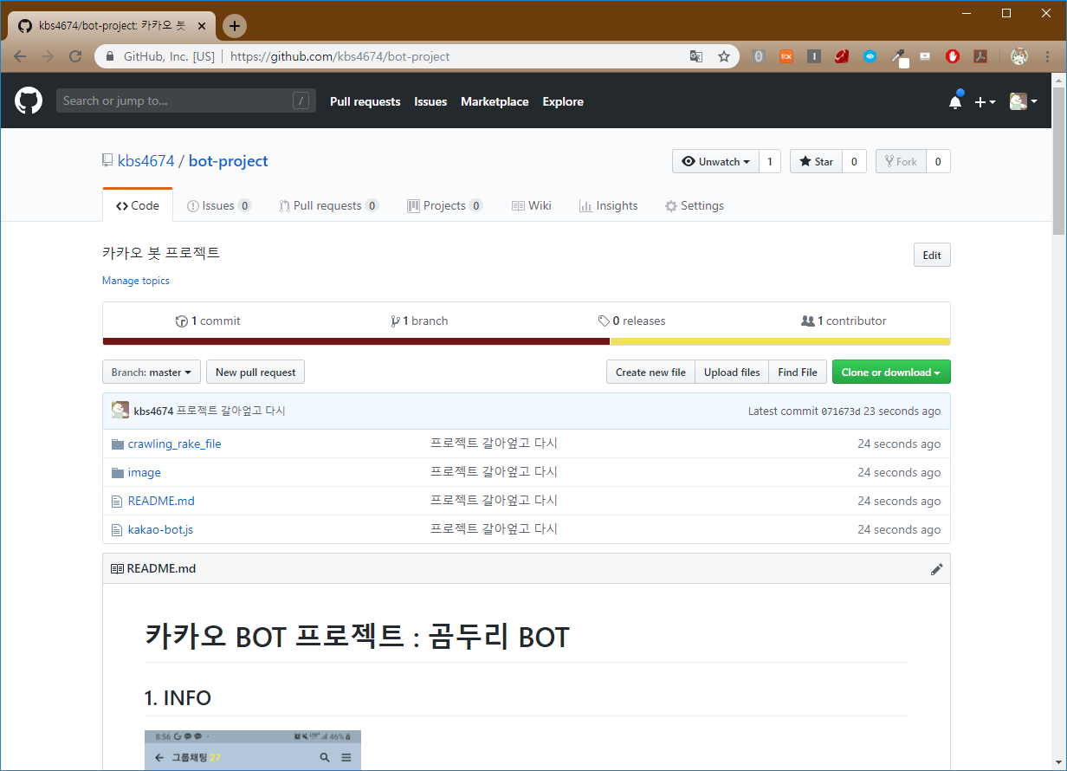Click the yellow language bar segment
Image resolution: width=1067 pixels, height=771 pixels.
pyautogui.click(x=779, y=341)
